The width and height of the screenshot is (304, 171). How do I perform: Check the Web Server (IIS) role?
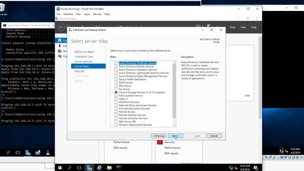[116, 122]
